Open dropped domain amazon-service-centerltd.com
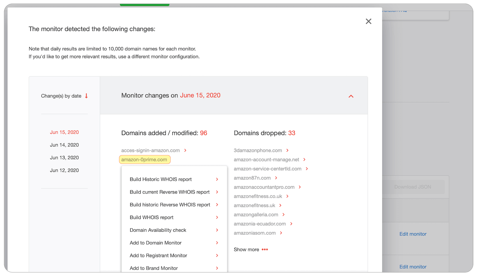This screenshot has height=278, width=477. tap(267, 169)
